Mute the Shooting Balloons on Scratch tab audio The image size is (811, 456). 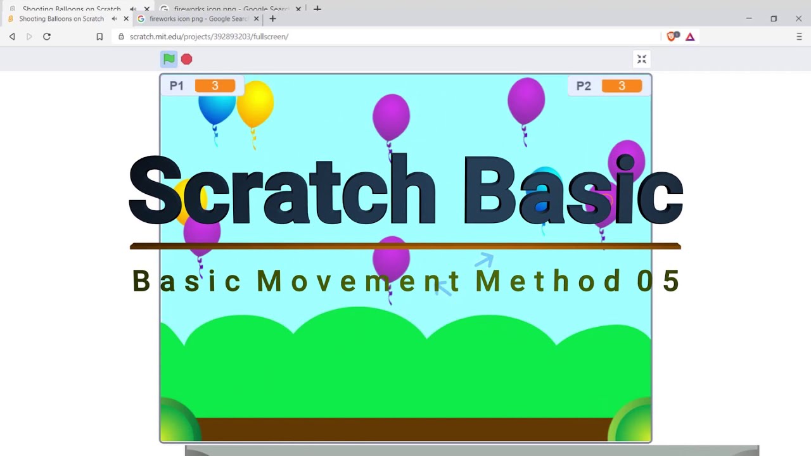(x=114, y=19)
